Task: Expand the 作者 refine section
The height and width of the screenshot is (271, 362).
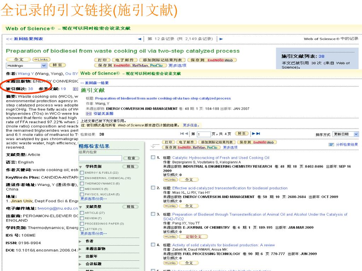Action: 80,241
